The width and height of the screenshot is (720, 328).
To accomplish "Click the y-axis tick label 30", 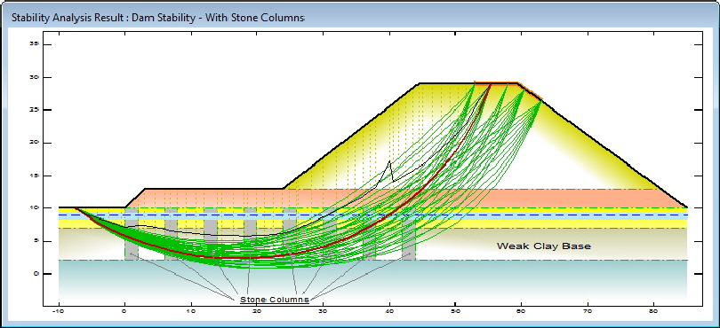I will tap(34, 77).
